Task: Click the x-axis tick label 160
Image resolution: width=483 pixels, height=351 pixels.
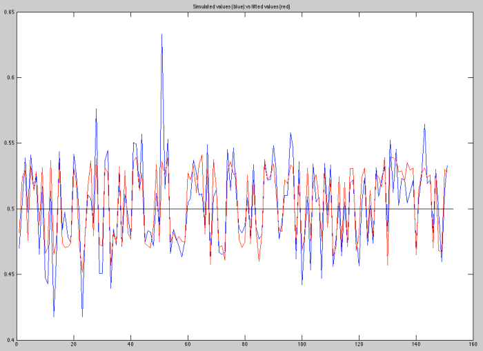Action: [473, 345]
